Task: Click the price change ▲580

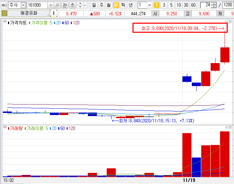Action: click(95, 14)
